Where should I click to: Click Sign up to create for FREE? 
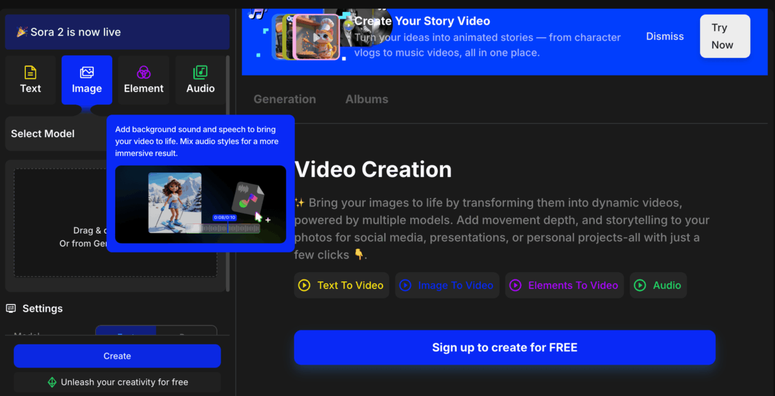pos(505,348)
